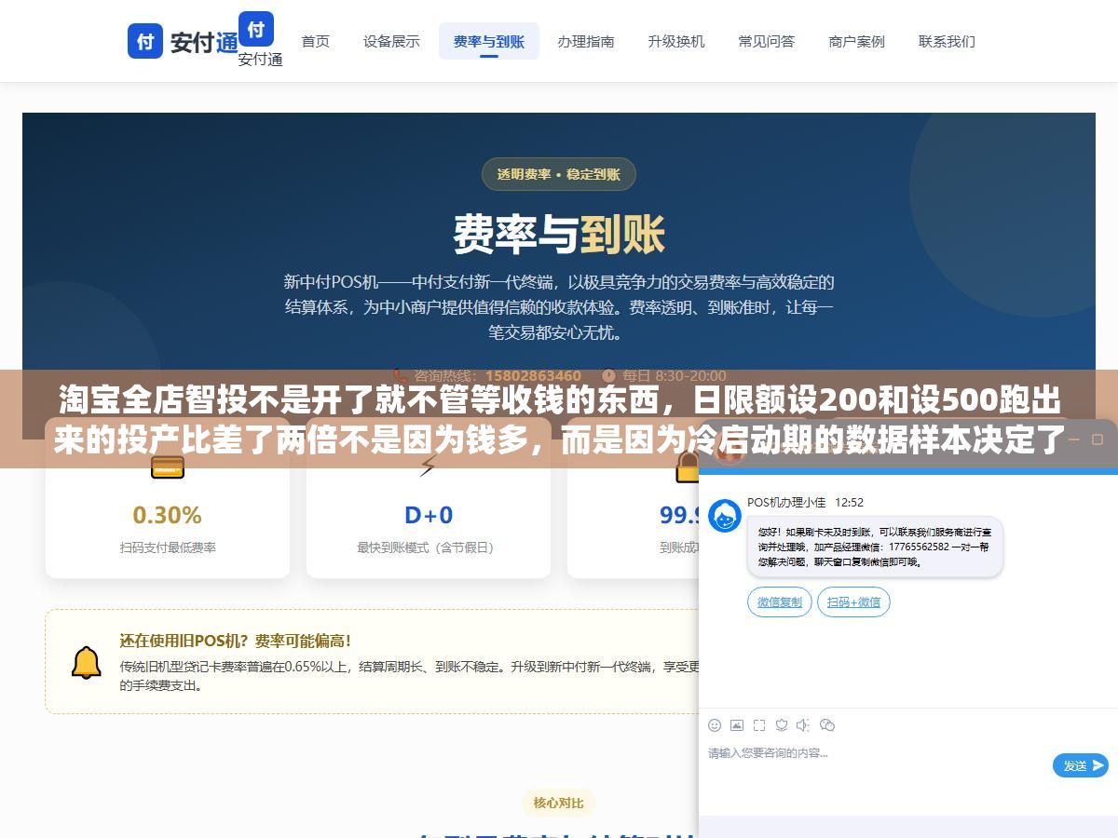Click the 微信复制 button in chat
The image size is (1118, 838).
[780, 601]
